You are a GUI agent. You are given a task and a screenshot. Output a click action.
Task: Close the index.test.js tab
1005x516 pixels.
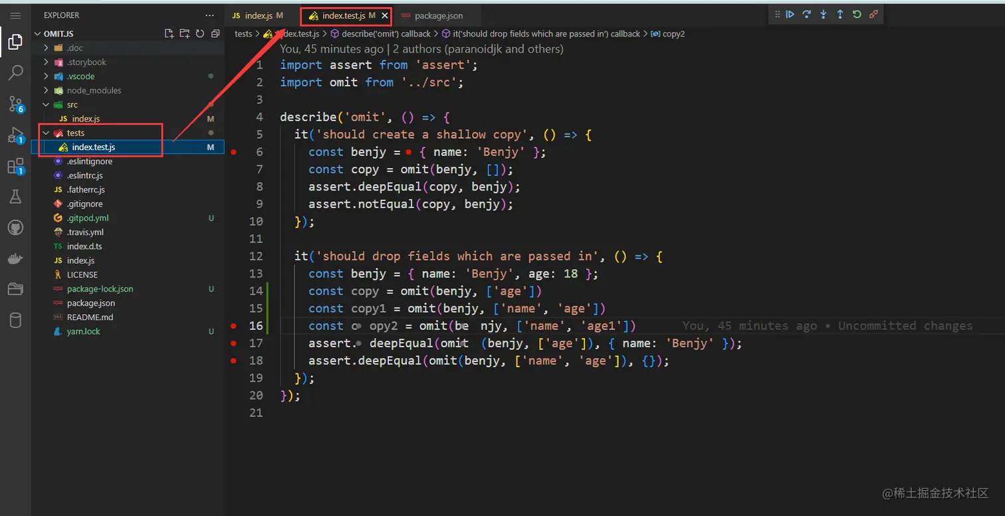pyautogui.click(x=384, y=15)
